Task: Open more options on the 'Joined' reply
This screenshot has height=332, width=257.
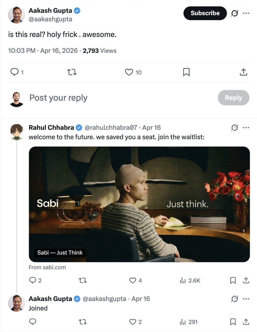Action: coord(246,299)
